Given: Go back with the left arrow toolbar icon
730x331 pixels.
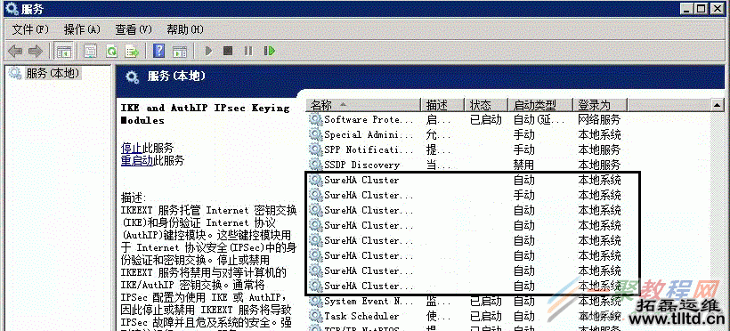Looking at the screenshot, I should (15, 51).
